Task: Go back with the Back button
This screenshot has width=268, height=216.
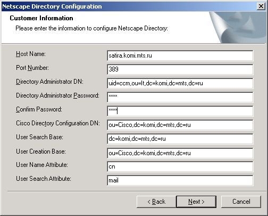Action: (156, 202)
